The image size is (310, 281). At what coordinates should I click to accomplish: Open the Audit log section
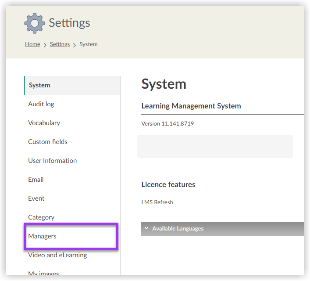[x=41, y=104]
